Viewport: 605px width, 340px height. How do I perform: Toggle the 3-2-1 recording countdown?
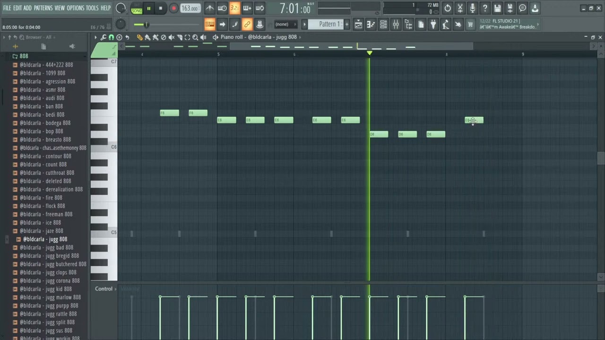pyautogui.click(x=234, y=8)
